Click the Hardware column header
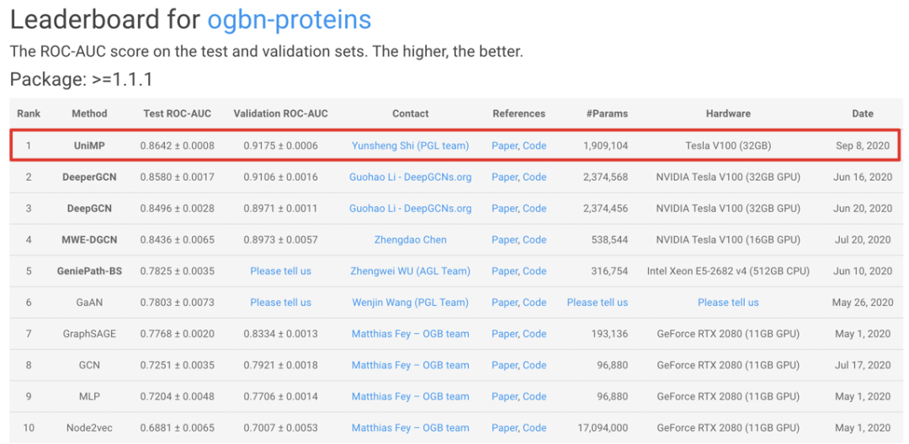The height and width of the screenshot is (444, 909). 728,114
